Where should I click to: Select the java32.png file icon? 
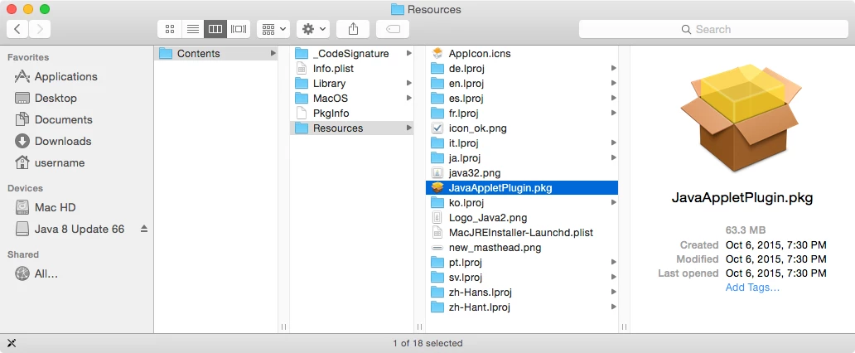click(438, 173)
